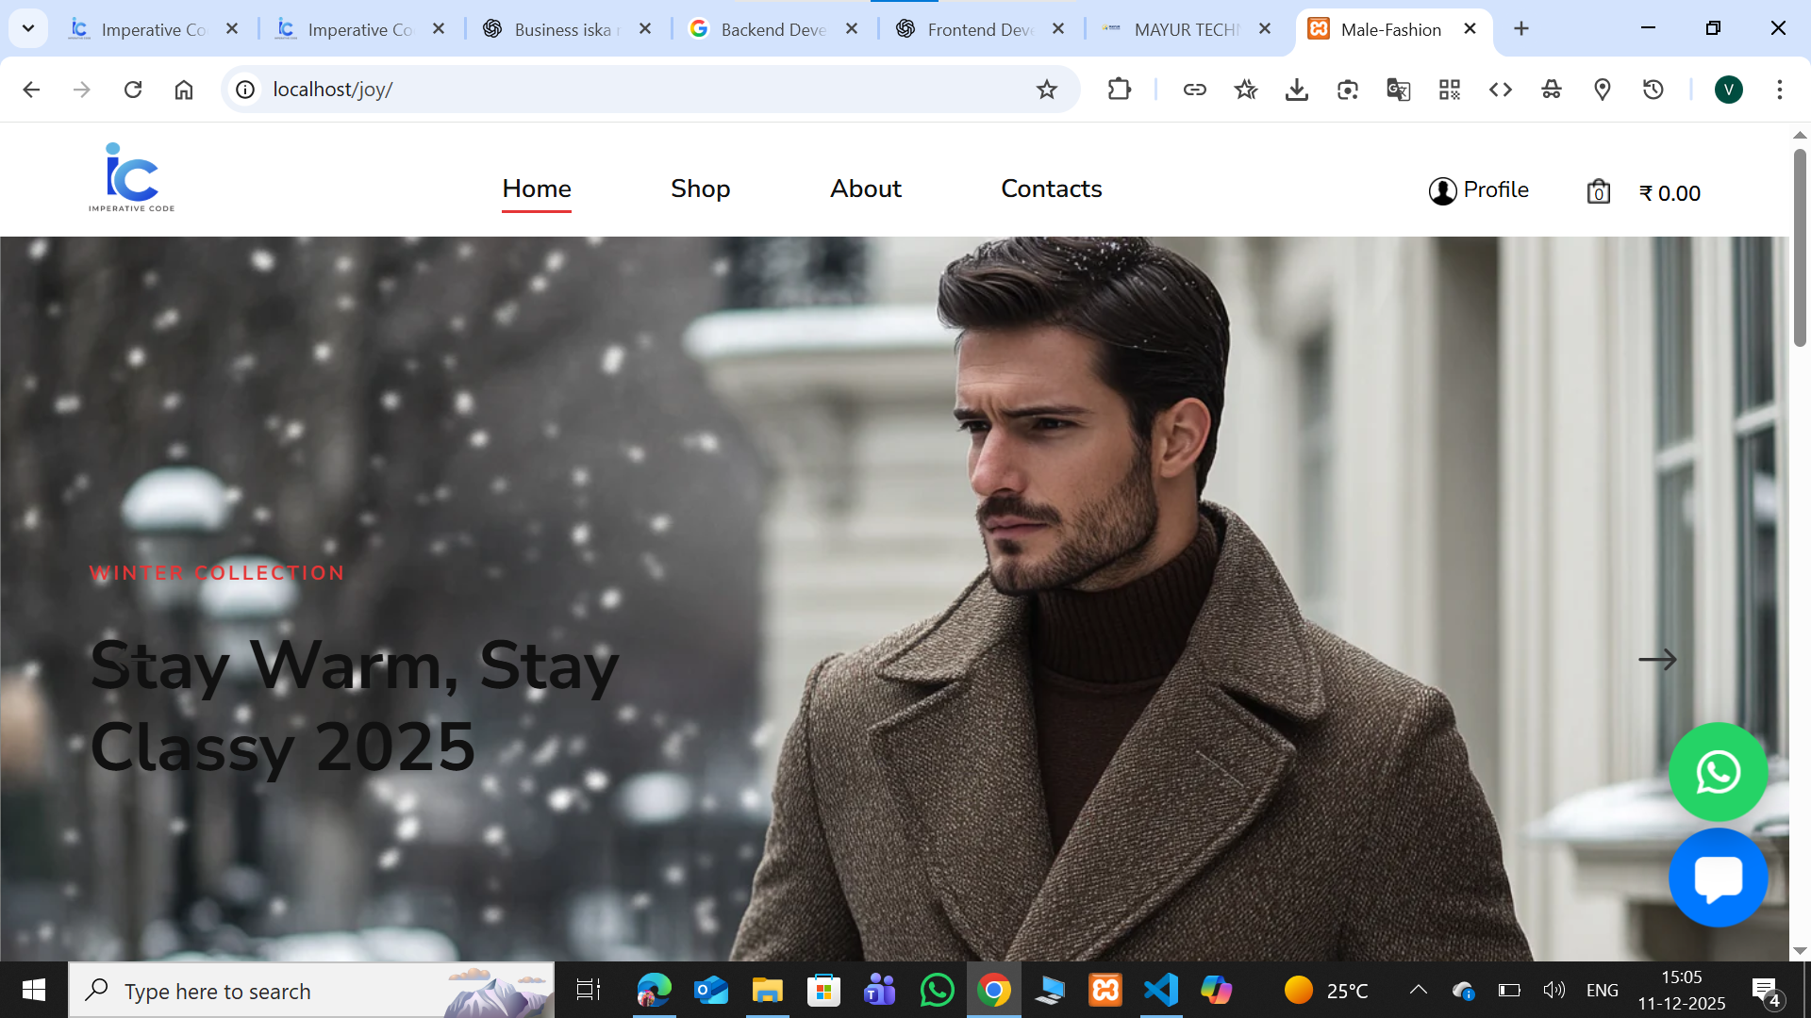Open the user Profile link
1811x1018 pixels.
coord(1478,190)
